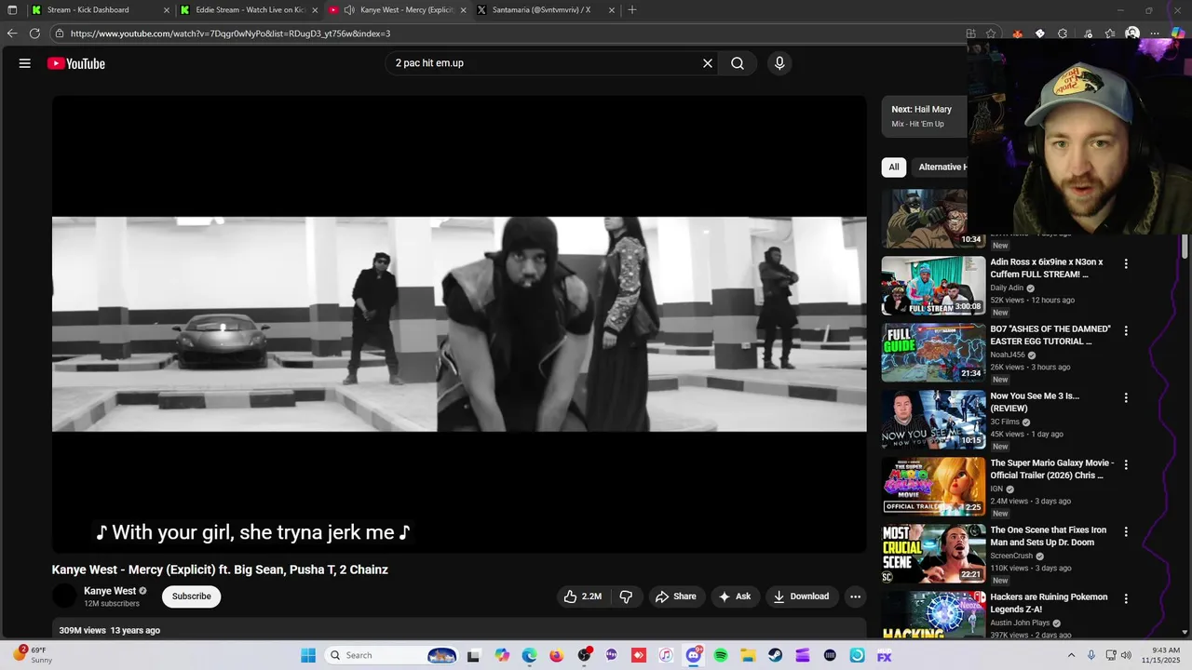Open the FX app in the taskbar
This screenshot has width=1192, height=670.
[x=885, y=655]
